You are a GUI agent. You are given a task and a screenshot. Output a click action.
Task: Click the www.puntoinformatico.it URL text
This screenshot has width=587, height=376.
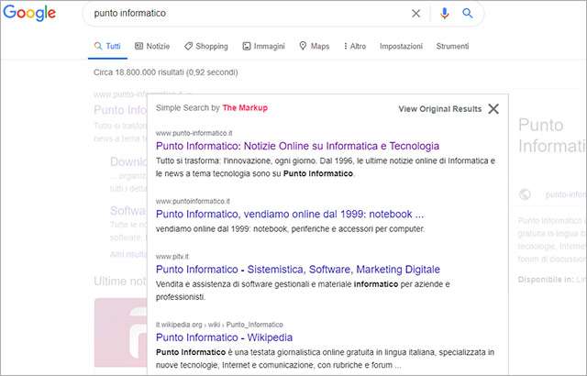pyautogui.click(x=193, y=201)
